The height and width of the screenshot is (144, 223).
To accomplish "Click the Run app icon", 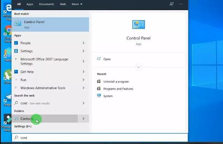I will (x=16, y=80).
